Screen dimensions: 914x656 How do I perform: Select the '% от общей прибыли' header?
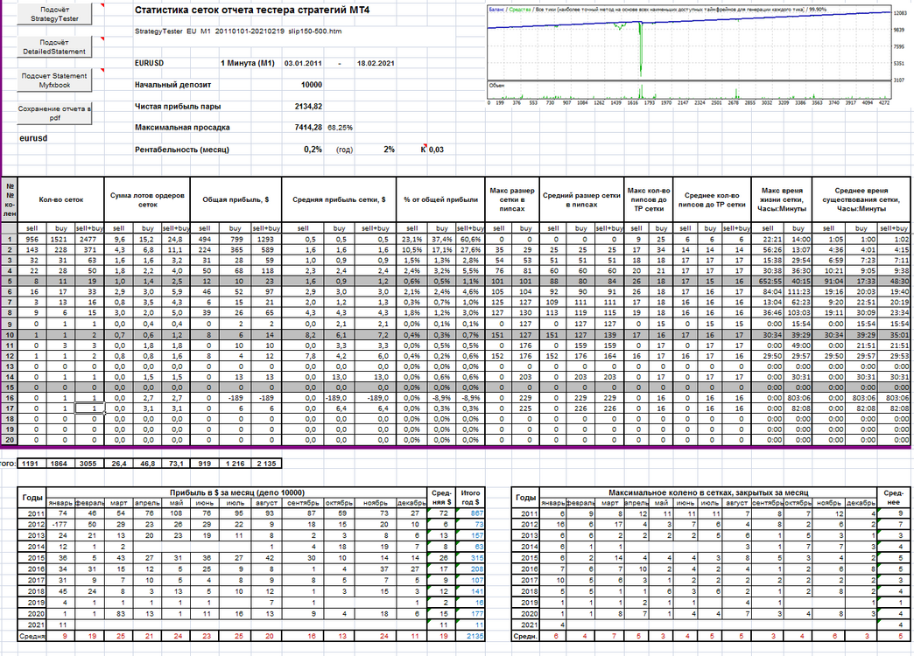(440, 199)
